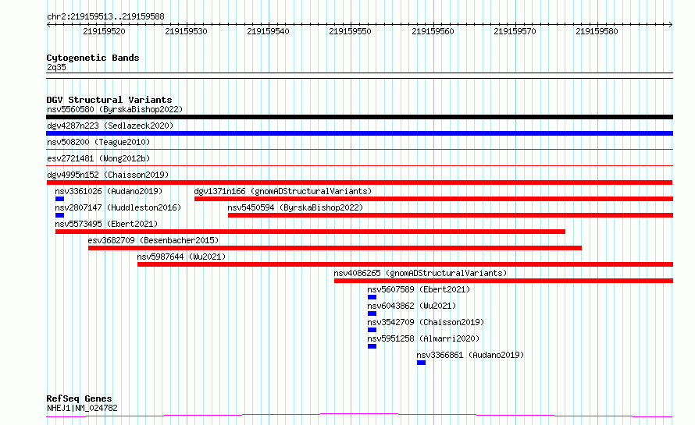Click the RefSeq Genes track heading
This screenshot has width=695, height=425.
[x=79, y=398]
